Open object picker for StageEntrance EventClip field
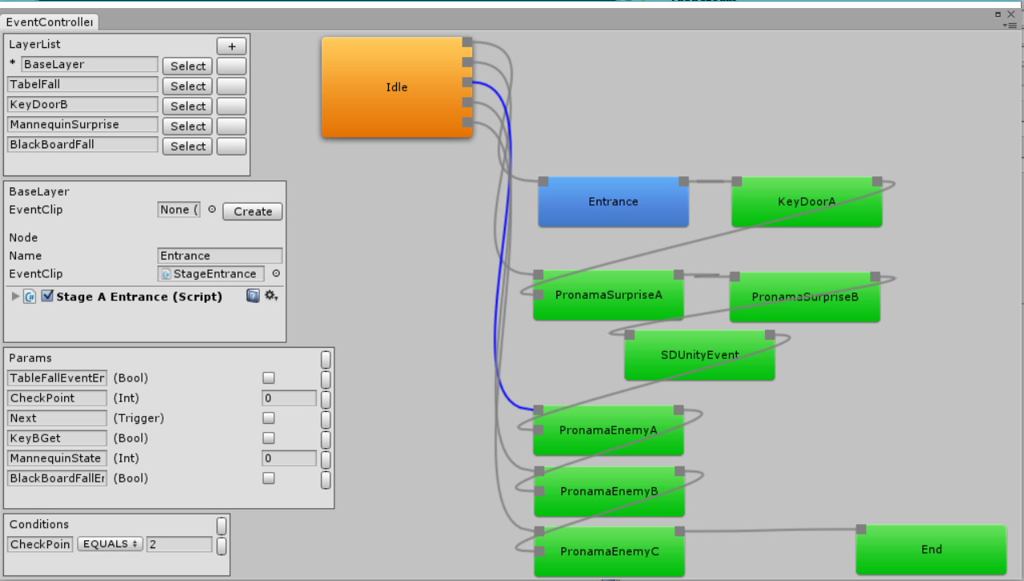The image size is (1024, 581). [276, 273]
